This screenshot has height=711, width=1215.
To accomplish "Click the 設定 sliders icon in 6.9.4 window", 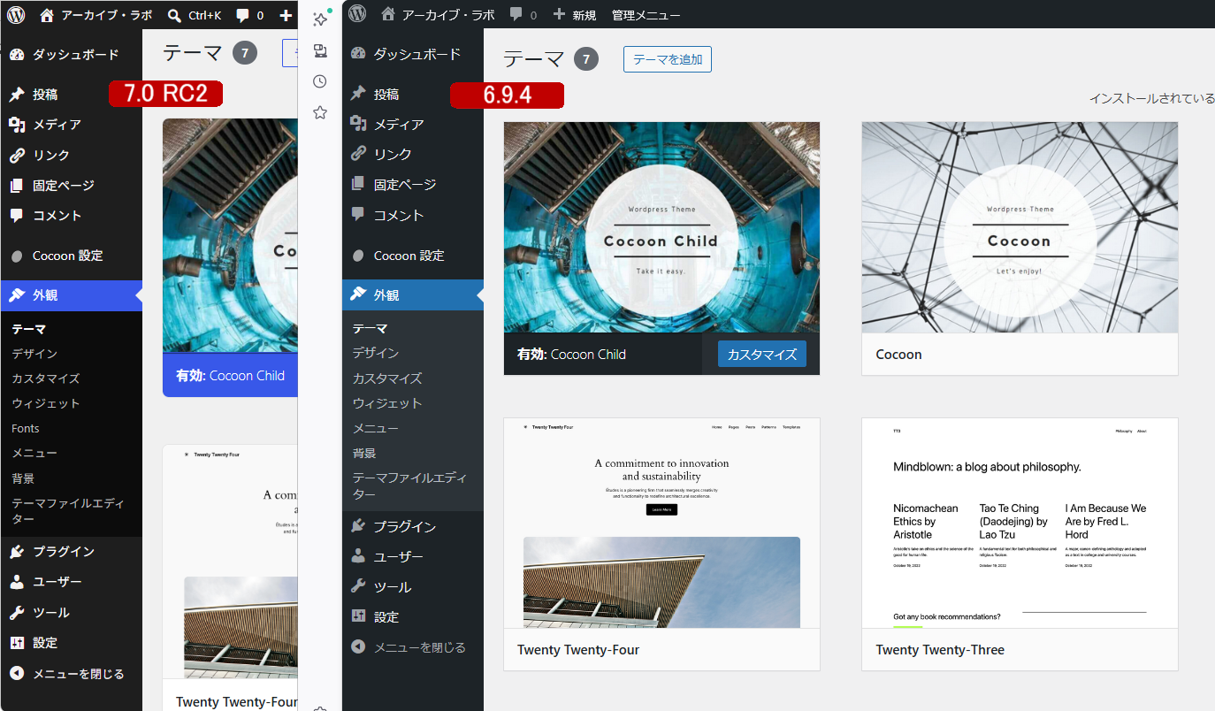I will pyautogui.click(x=357, y=616).
